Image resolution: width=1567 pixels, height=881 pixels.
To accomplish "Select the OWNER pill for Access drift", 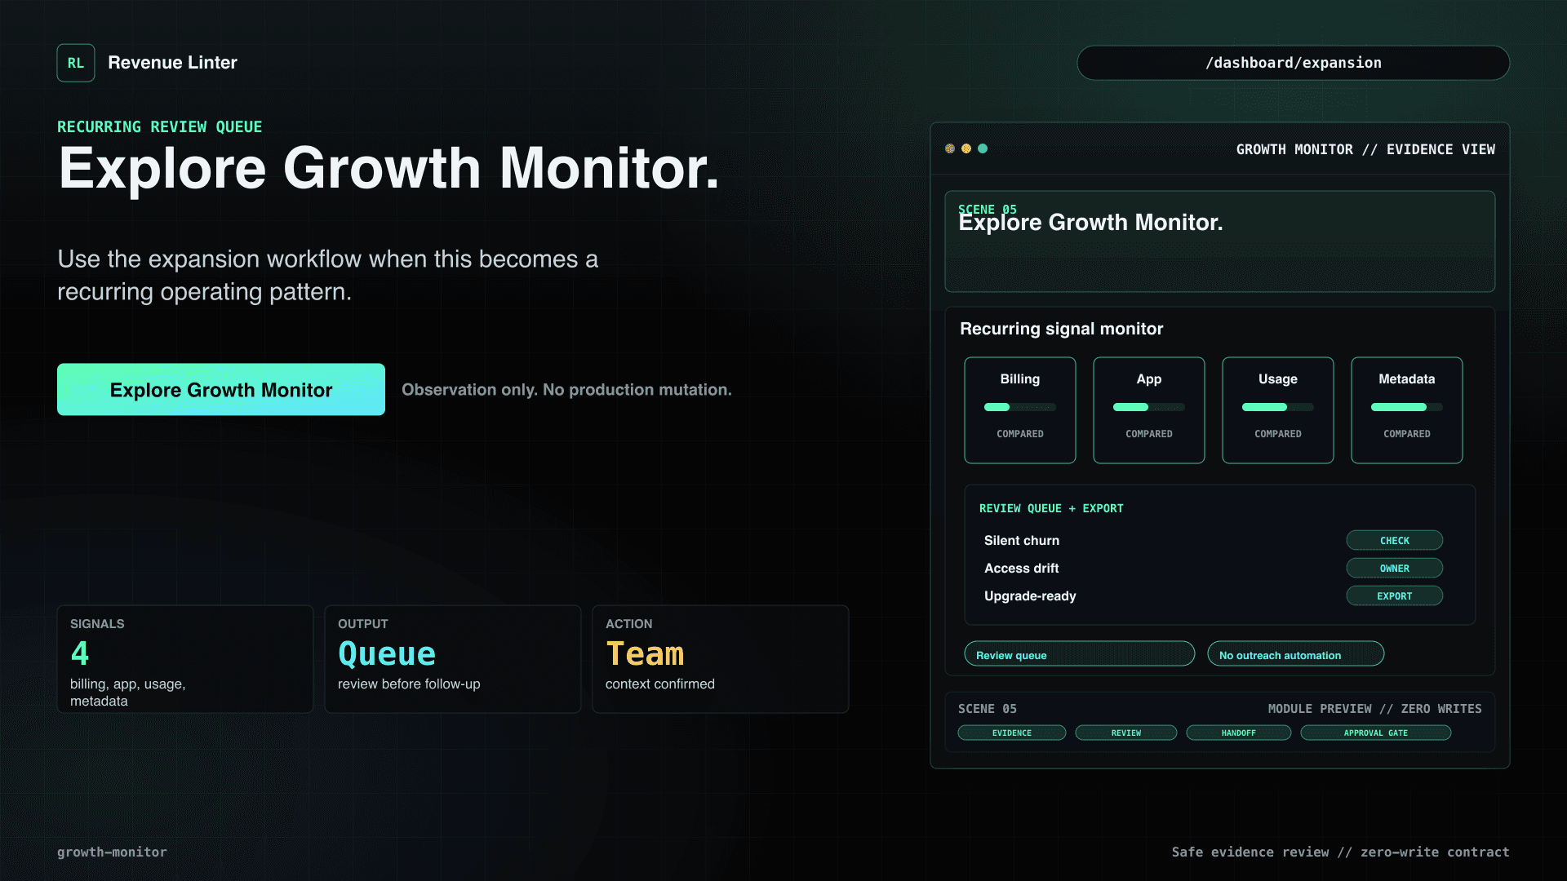I will [x=1394, y=569].
